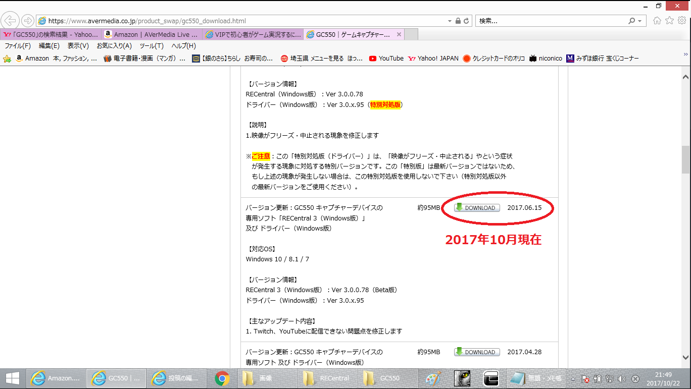
Task: Click the 2017.04.28 release date text
Action: click(524, 352)
